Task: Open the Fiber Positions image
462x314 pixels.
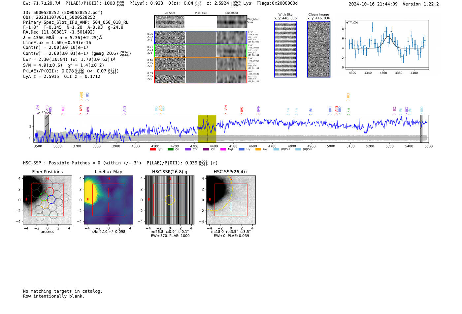Action: point(47,200)
